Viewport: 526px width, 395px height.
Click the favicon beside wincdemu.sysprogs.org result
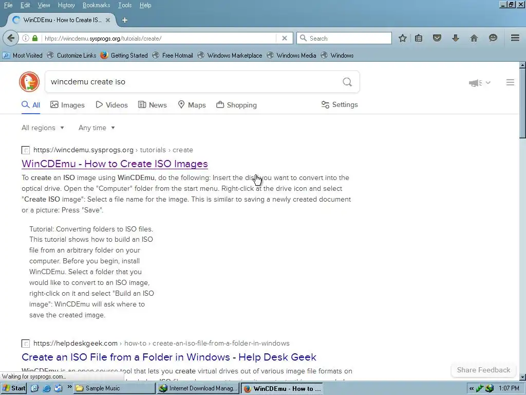(x=26, y=150)
